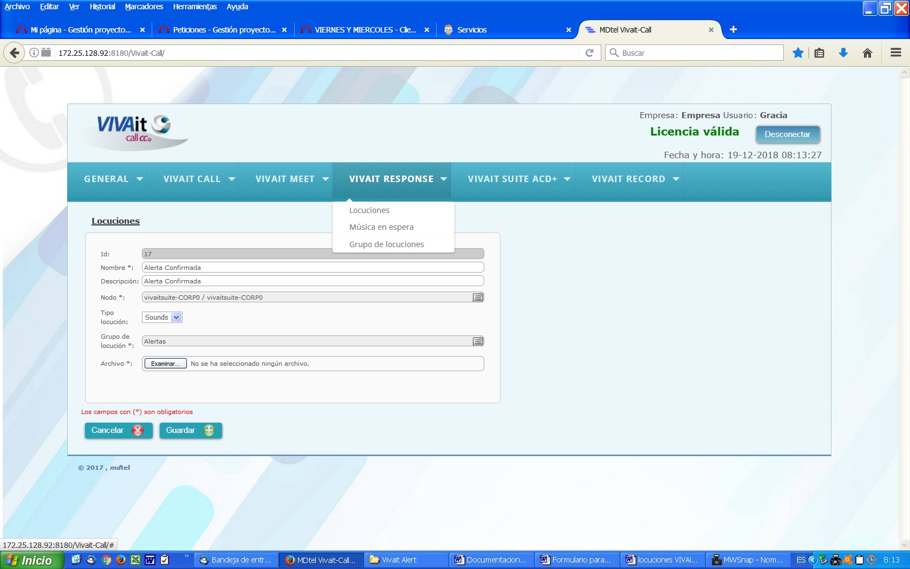Image resolution: width=910 pixels, height=569 pixels.
Task: Click the Chrome icon in quick launch
Action: (107, 560)
